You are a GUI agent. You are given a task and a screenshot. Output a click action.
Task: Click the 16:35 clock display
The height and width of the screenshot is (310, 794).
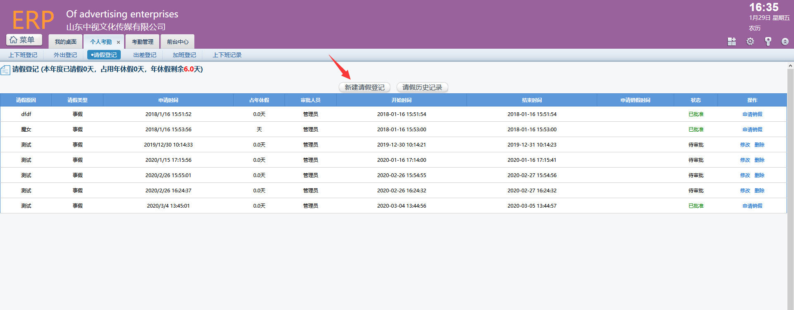(x=763, y=7)
